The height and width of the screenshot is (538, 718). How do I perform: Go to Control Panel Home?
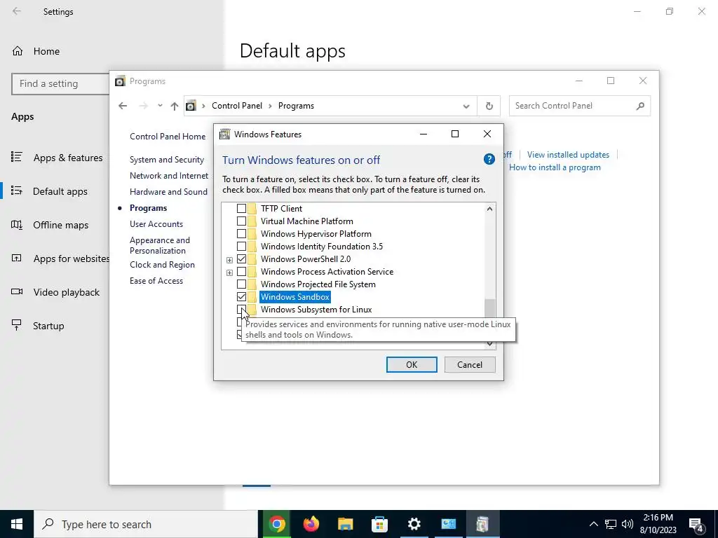click(168, 137)
